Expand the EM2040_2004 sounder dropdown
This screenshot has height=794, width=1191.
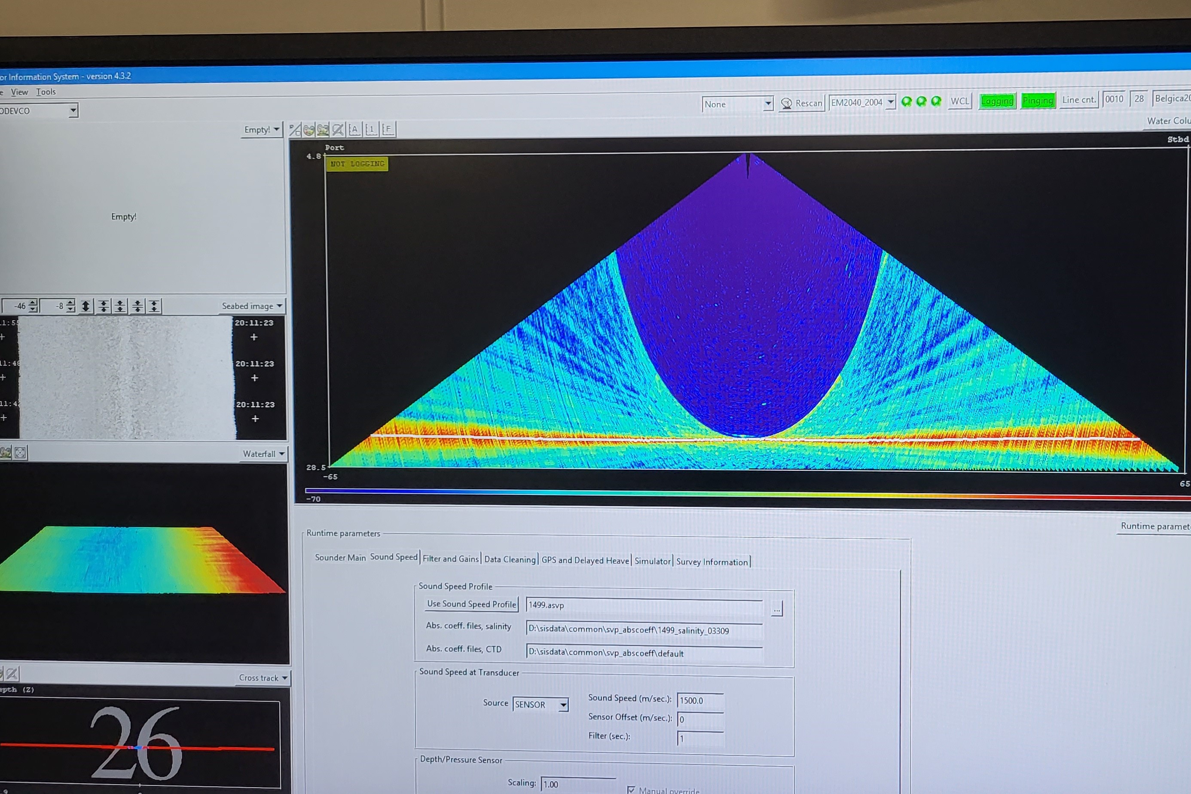pyautogui.click(x=890, y=102)
